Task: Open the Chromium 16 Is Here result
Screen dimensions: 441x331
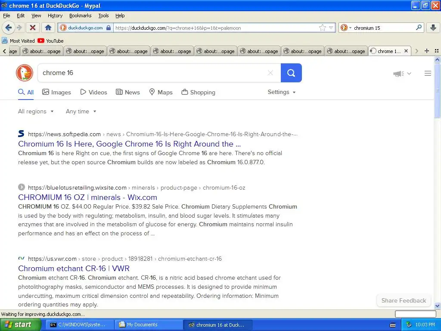Action: point(129,144)
